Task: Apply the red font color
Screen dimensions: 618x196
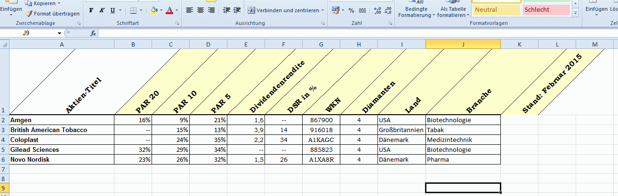Action: pos(169,10)
